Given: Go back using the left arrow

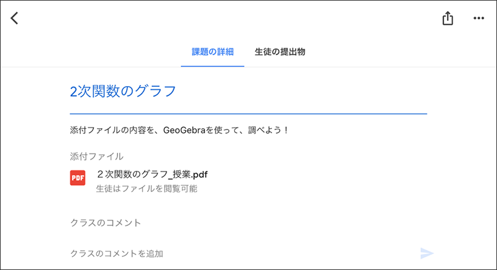Looking at the screenshot, I should point(15,18).
